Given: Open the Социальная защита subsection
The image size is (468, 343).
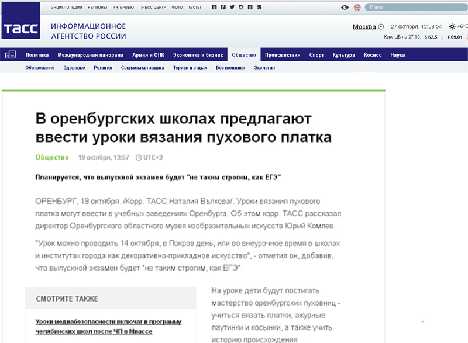Looking at the screenshot, I should point(143,68).
